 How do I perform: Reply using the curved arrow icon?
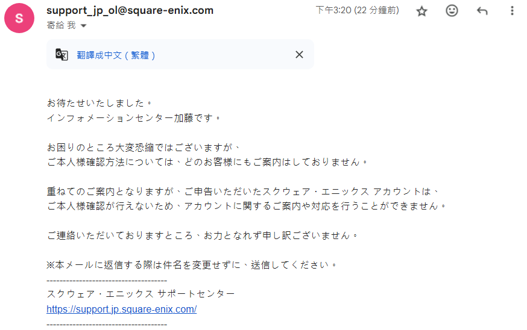[x=482, y=11]
